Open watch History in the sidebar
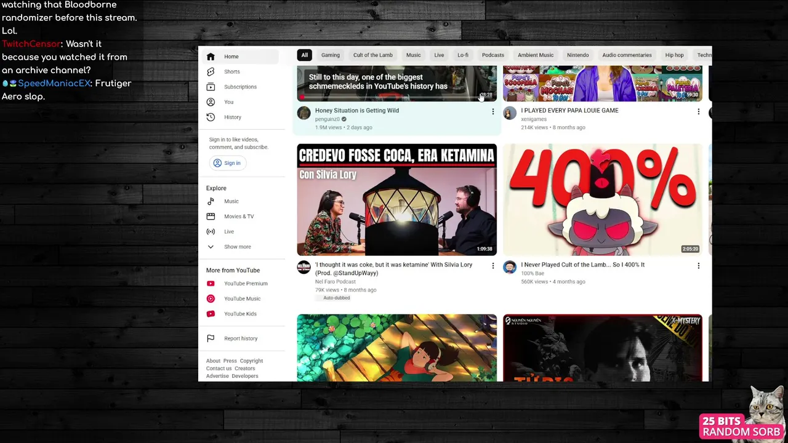This screenshot has height=443, width=788. coord(240,117)
